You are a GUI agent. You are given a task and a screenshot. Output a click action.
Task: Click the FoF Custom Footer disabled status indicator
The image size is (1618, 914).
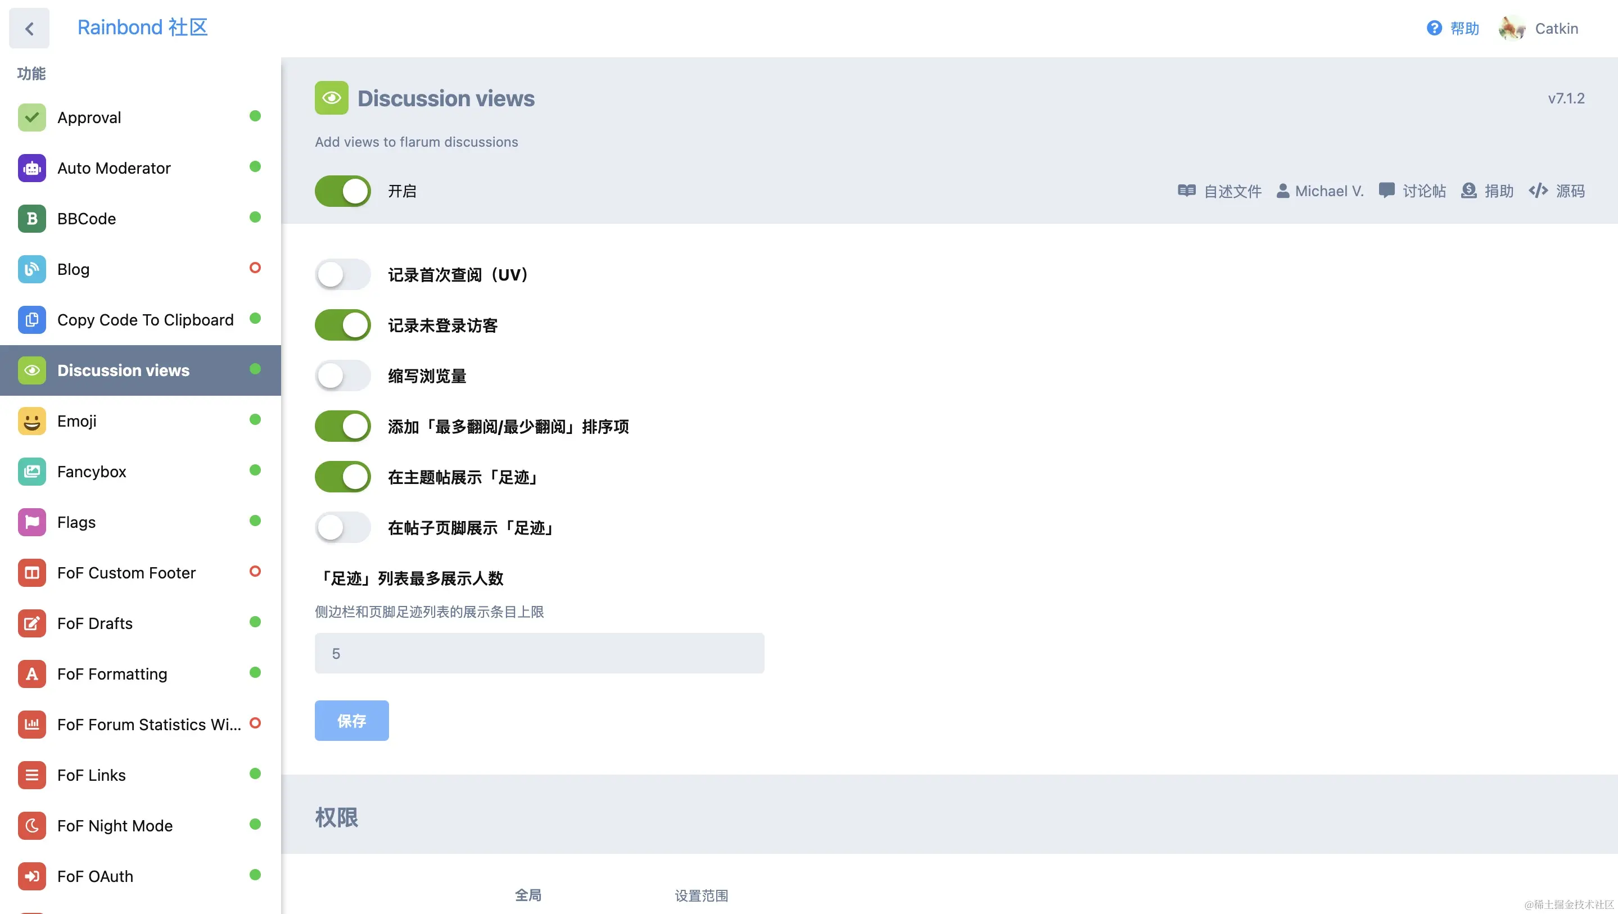[x=255, y=571]
